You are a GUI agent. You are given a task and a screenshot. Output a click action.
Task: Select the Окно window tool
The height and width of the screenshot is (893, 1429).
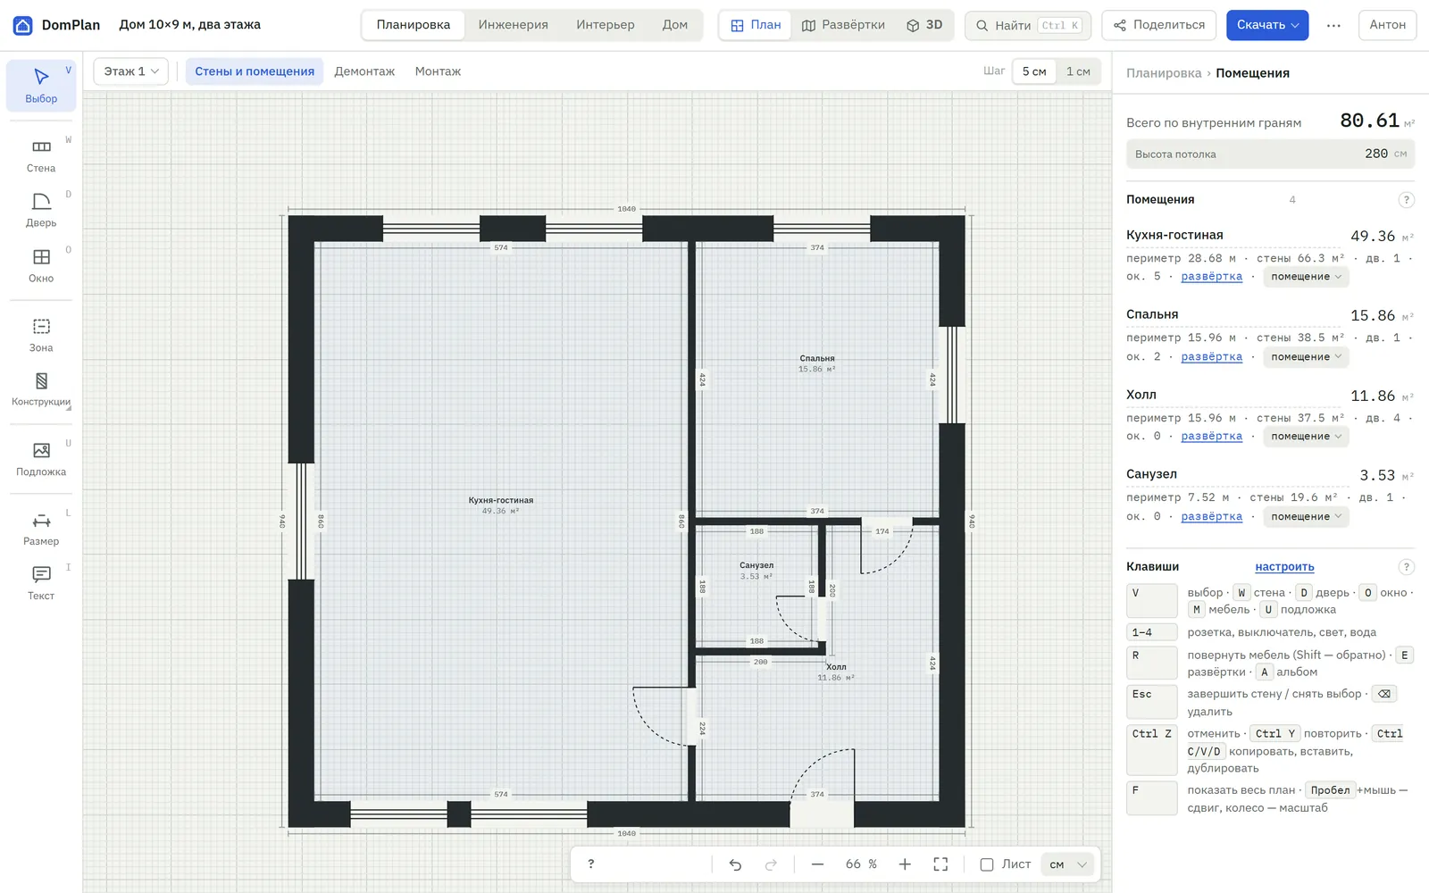click(x=41, y=266)
